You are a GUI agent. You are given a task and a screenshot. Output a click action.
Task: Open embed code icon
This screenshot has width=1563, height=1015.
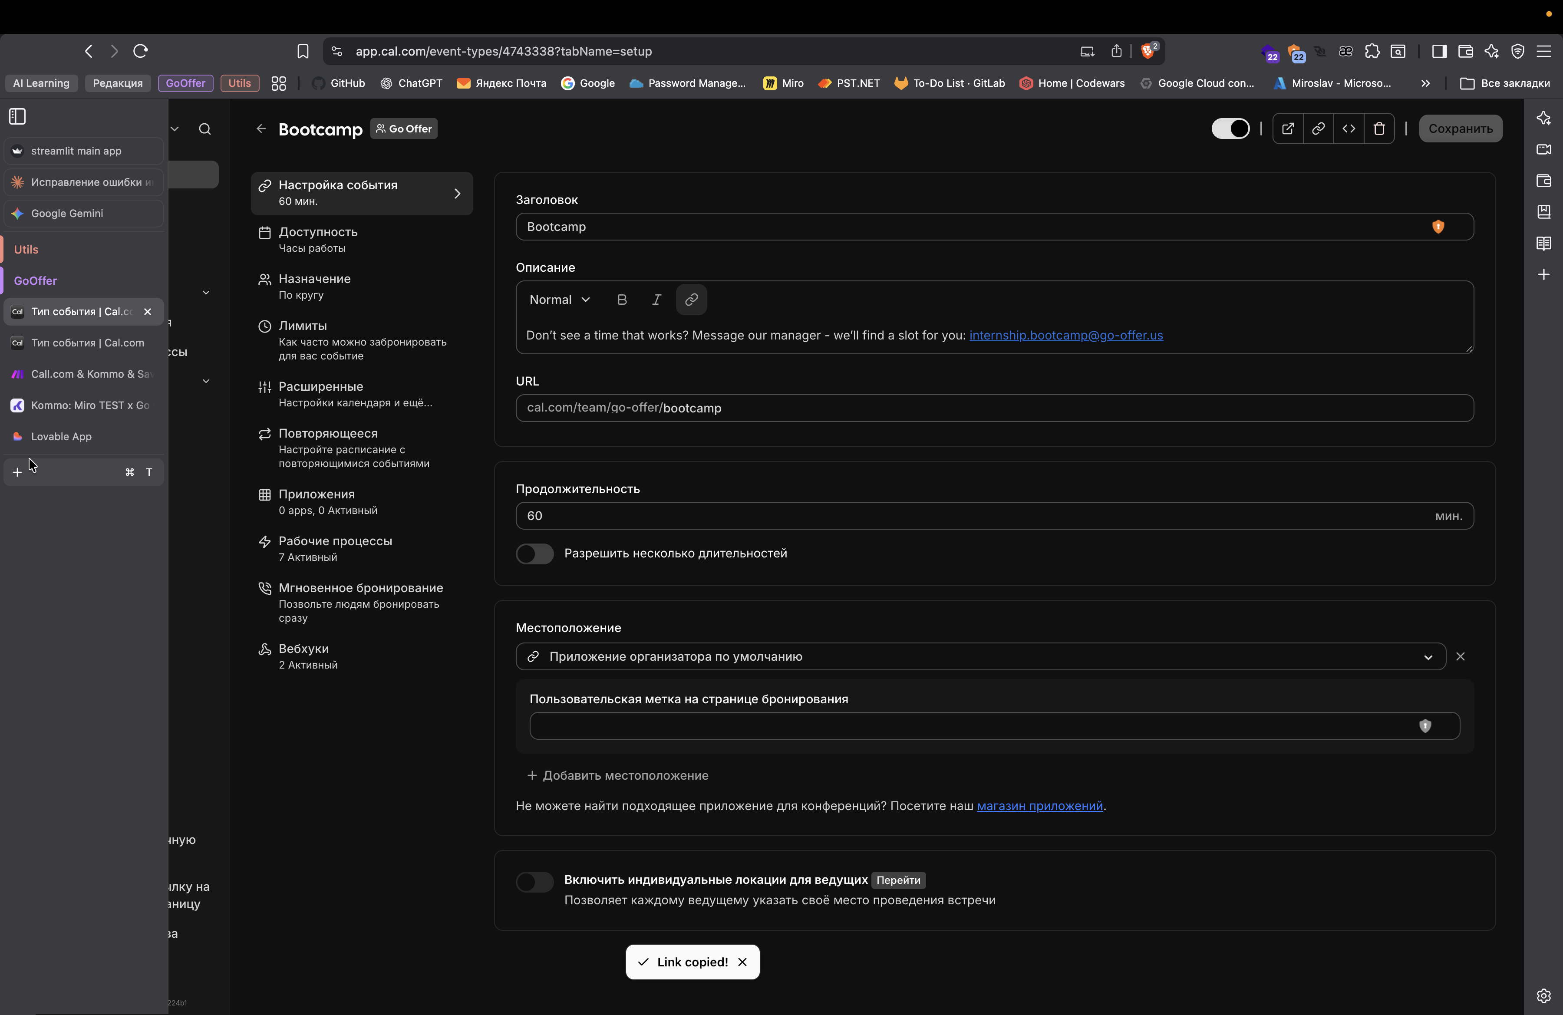[x=1349, y=129]
